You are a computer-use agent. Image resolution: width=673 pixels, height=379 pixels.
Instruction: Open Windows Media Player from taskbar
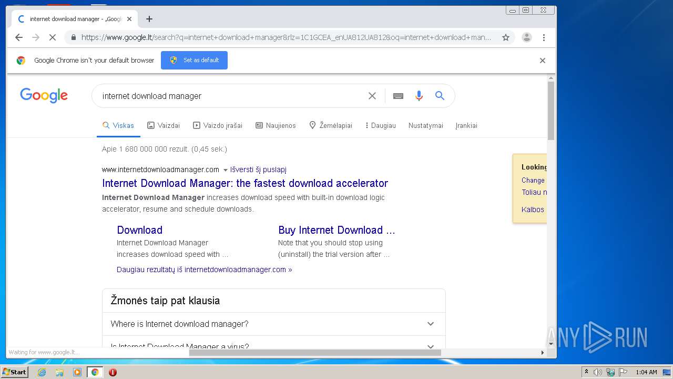coord(77,372)
